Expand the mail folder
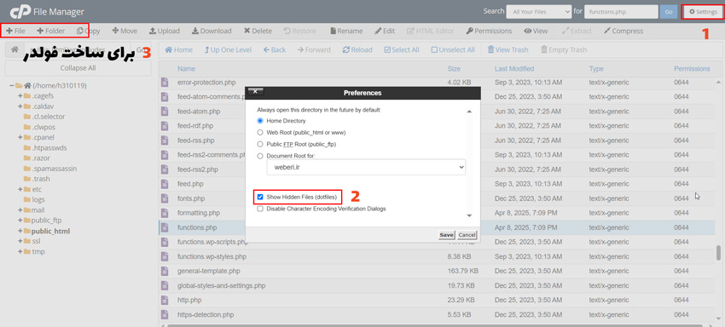 click(20, 209)
